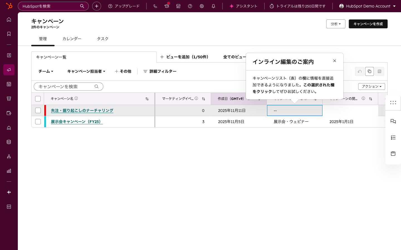Open the settings gear in top bar
This screenshot has height=250, width=401.
[x=202, y=6]
